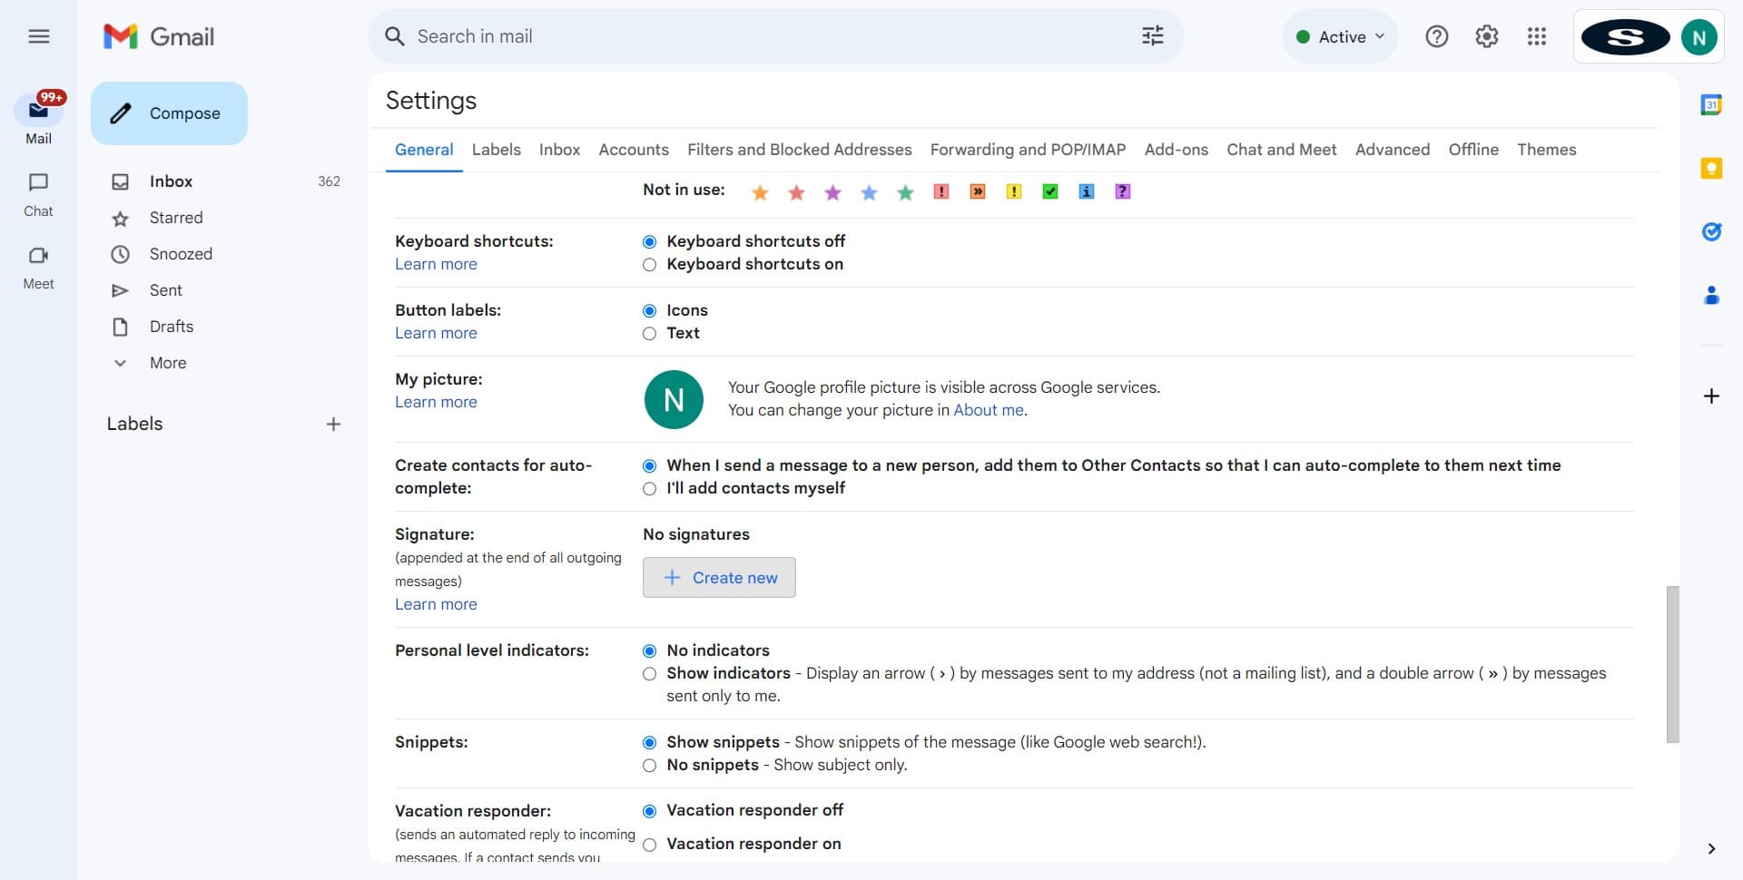Enable Keyboard shortcuts on
The width and height of the screenshot is (1743, 880).
[649, 265]
